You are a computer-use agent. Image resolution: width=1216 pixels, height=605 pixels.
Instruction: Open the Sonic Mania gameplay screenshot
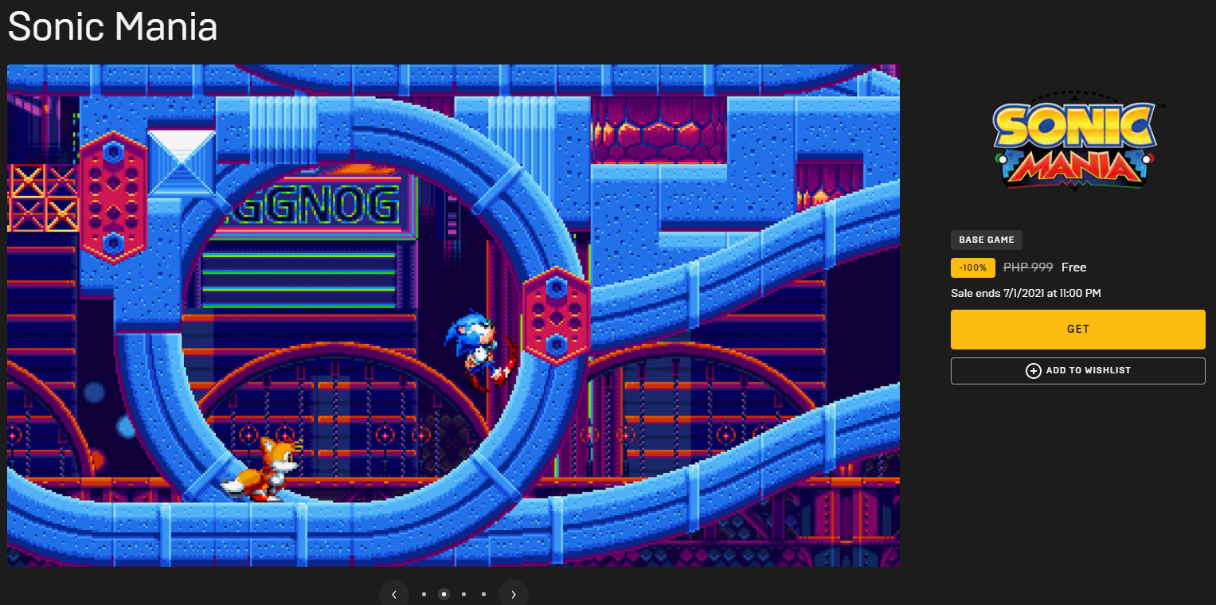pyautogui.click(x=453, y=315)
